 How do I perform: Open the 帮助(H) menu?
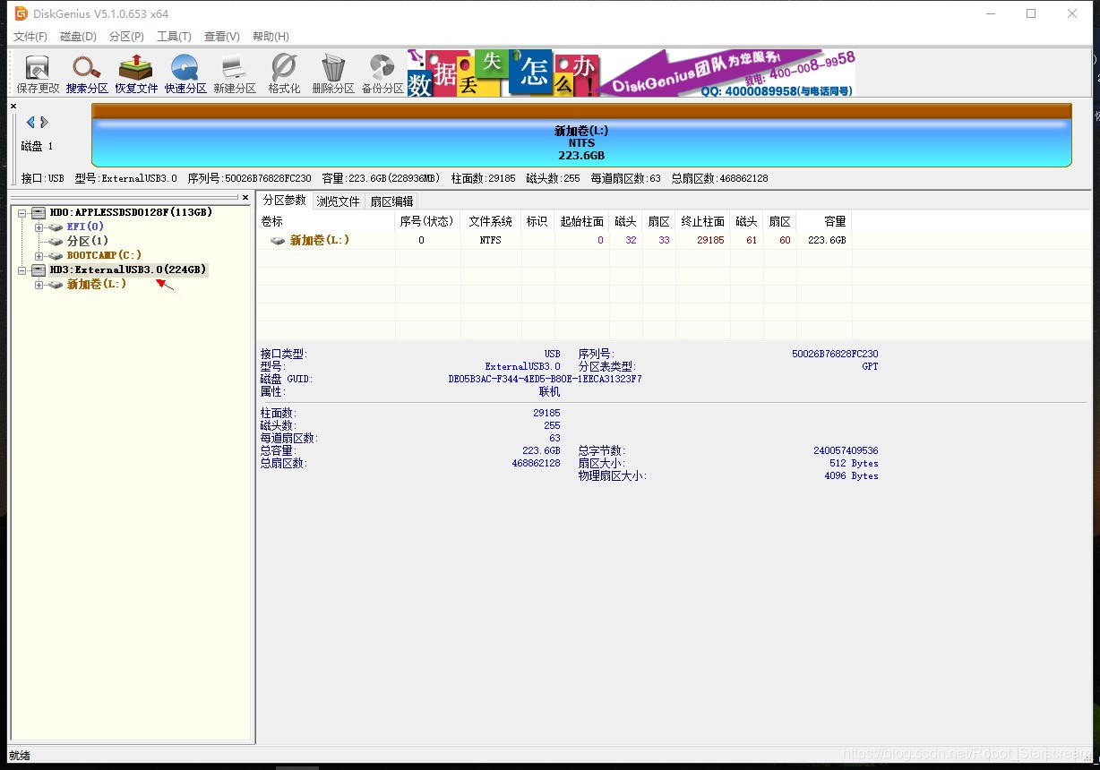point(271,37)
